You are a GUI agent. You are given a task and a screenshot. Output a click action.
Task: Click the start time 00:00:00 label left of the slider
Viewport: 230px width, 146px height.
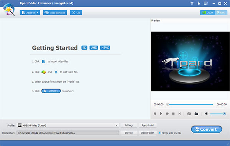coord(158,105)
